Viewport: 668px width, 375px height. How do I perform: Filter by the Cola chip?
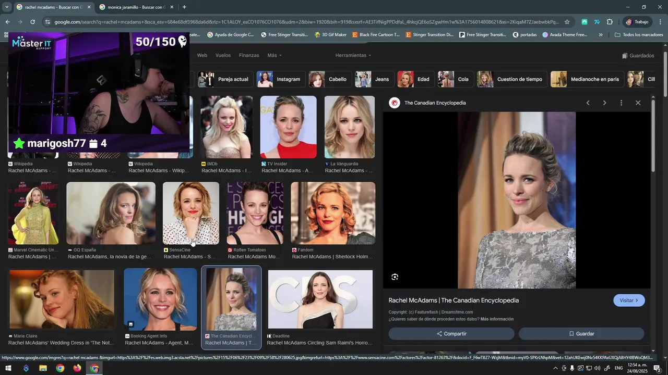(x=456, y=79)
